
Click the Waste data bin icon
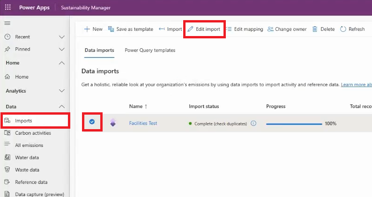(7, 169)
